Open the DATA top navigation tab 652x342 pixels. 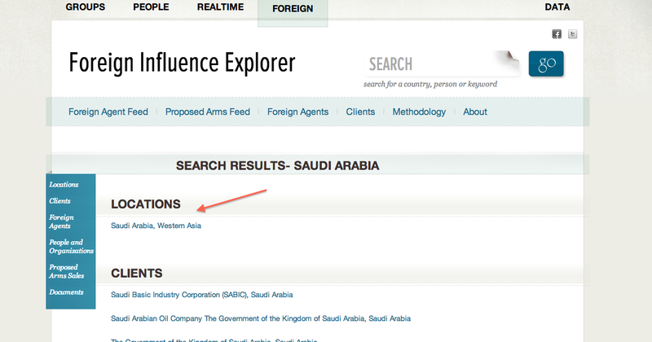click(x=557, y=7)
